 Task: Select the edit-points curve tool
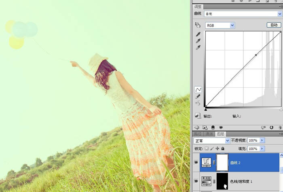[x=198, y=89]
